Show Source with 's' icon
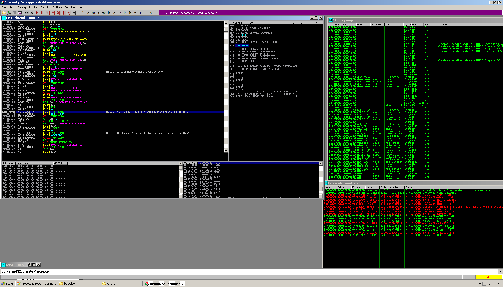 click(151, 13)
